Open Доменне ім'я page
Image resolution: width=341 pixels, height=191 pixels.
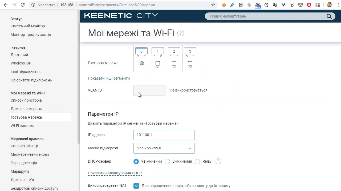tap(22, 180)
